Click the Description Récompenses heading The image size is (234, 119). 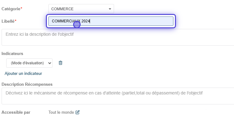[27, 84]
